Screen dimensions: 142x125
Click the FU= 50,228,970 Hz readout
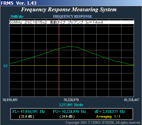69,112
